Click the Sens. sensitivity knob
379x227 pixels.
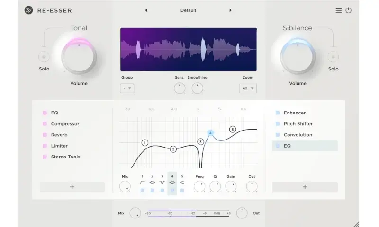180,87
